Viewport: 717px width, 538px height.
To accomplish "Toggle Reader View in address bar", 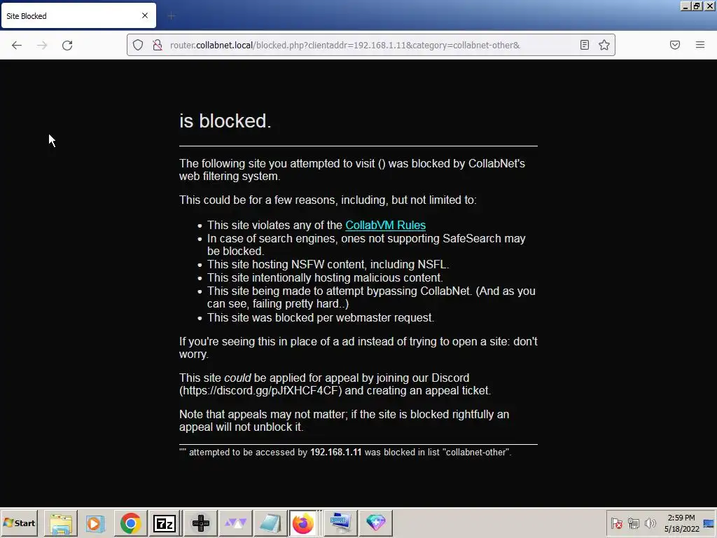I will (x=585, y=45).
